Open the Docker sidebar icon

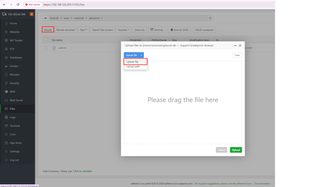[x=7, y=66]
